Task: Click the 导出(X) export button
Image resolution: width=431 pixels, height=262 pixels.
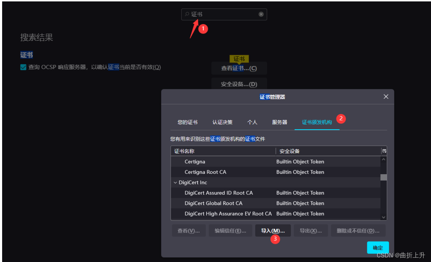Action: (311, 231)
